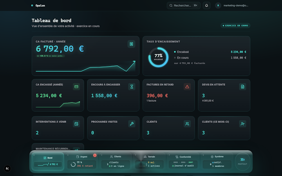Screen dimensions: 282x176
Task: Click the people icon on Clients card
Action: pyautogui.click(x=187, y=124)
